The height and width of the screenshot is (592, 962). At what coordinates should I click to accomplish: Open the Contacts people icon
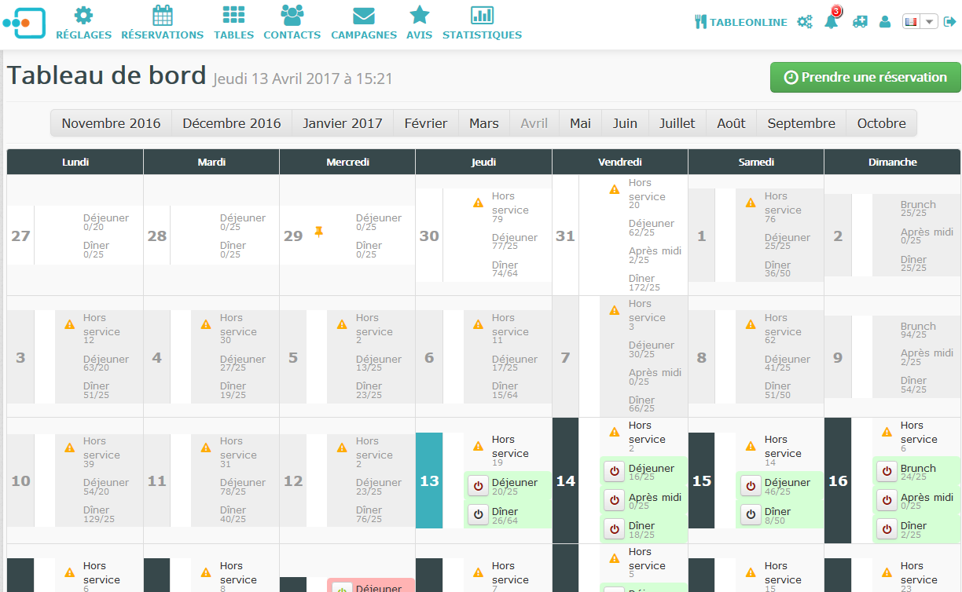tap(292, 15)
